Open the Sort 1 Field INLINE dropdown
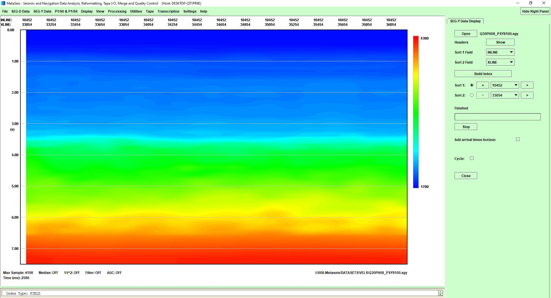551x298 pixels. click(x=500, y=52)
